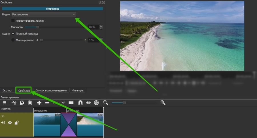
Task: Open the timeline hamburger menu
Action: pos(5,103)
